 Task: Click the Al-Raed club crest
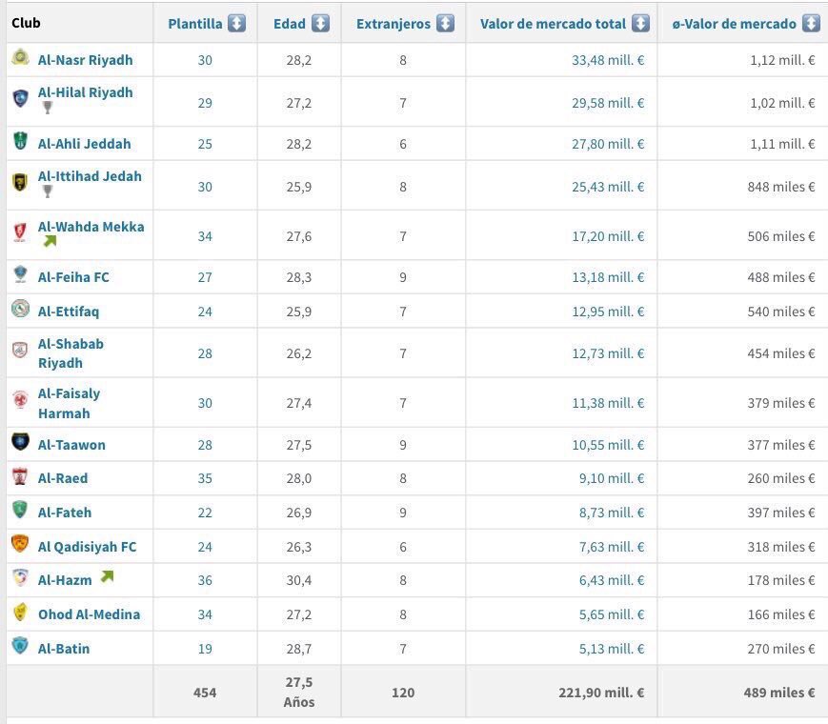pos(20,476)
